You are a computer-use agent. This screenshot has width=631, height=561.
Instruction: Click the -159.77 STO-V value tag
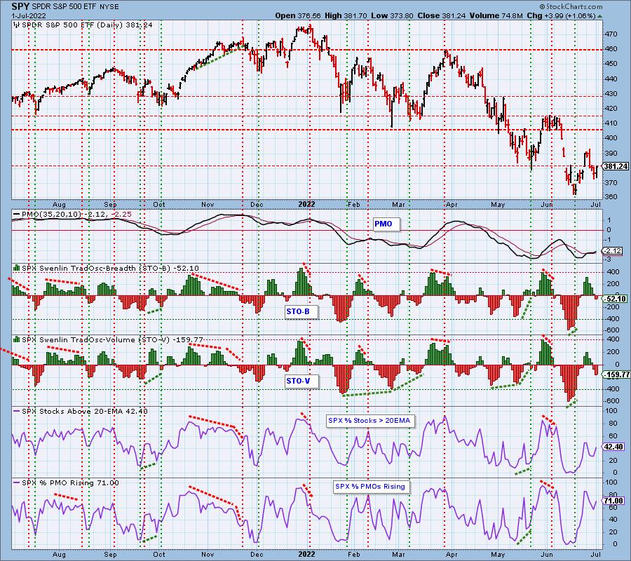617,374
